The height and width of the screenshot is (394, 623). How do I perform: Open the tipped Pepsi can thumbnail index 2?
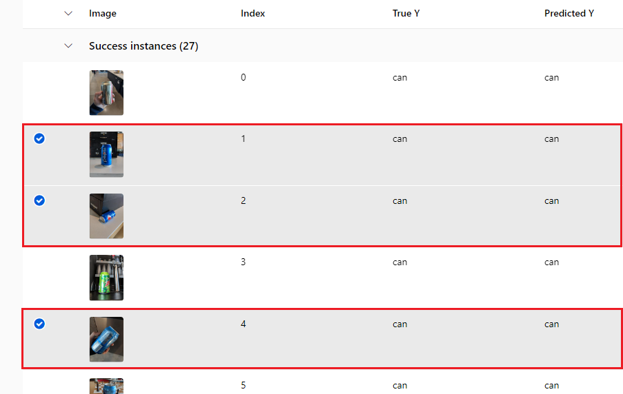click(106, 216)
